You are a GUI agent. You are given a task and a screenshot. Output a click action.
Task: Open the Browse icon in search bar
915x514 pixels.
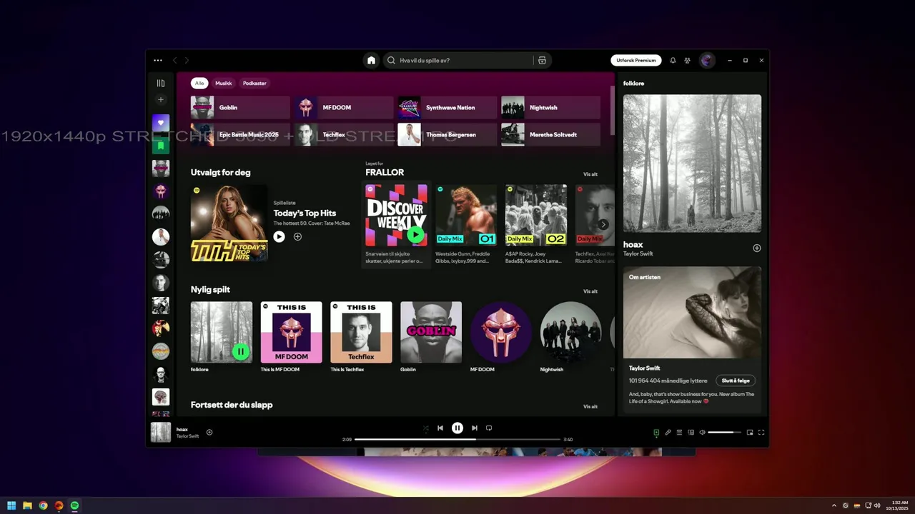tap(542, 61)
